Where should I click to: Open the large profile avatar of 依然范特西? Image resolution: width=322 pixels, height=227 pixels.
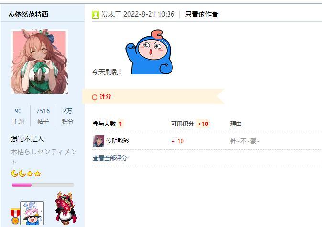[x=39, y=62]
